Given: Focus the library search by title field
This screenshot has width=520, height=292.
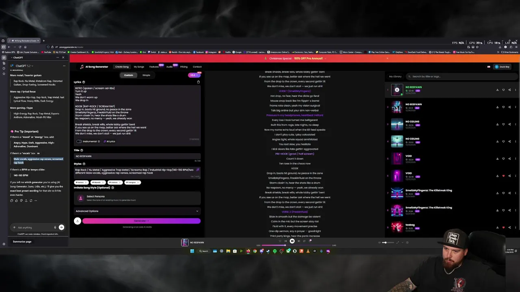Looking at the screenshot, I should pos(461,76).
